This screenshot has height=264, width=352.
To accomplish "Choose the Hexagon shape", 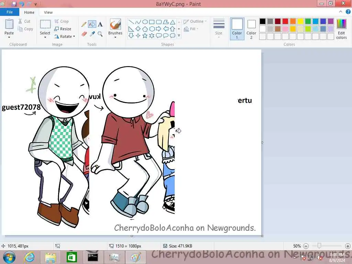I will point(152,29).
